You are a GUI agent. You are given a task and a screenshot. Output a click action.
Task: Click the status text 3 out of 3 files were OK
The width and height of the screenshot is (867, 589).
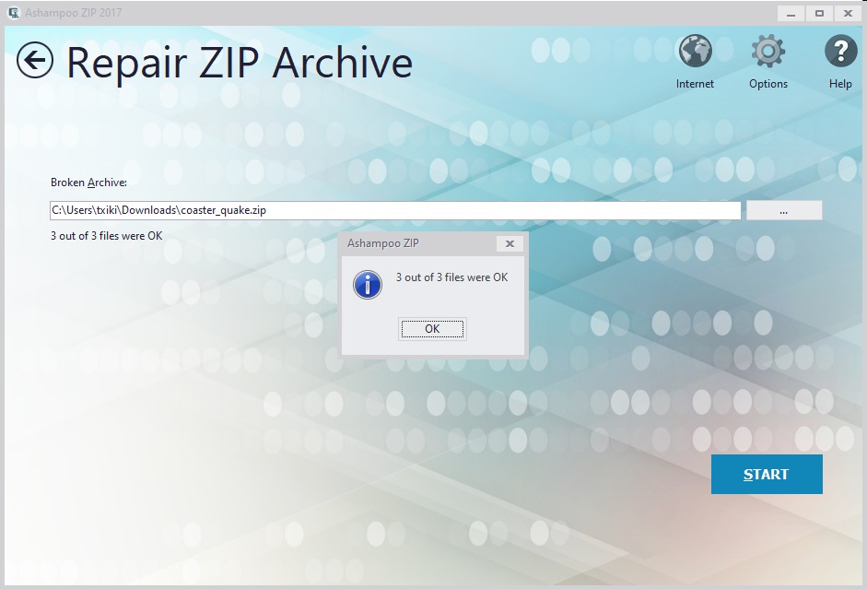107,236
